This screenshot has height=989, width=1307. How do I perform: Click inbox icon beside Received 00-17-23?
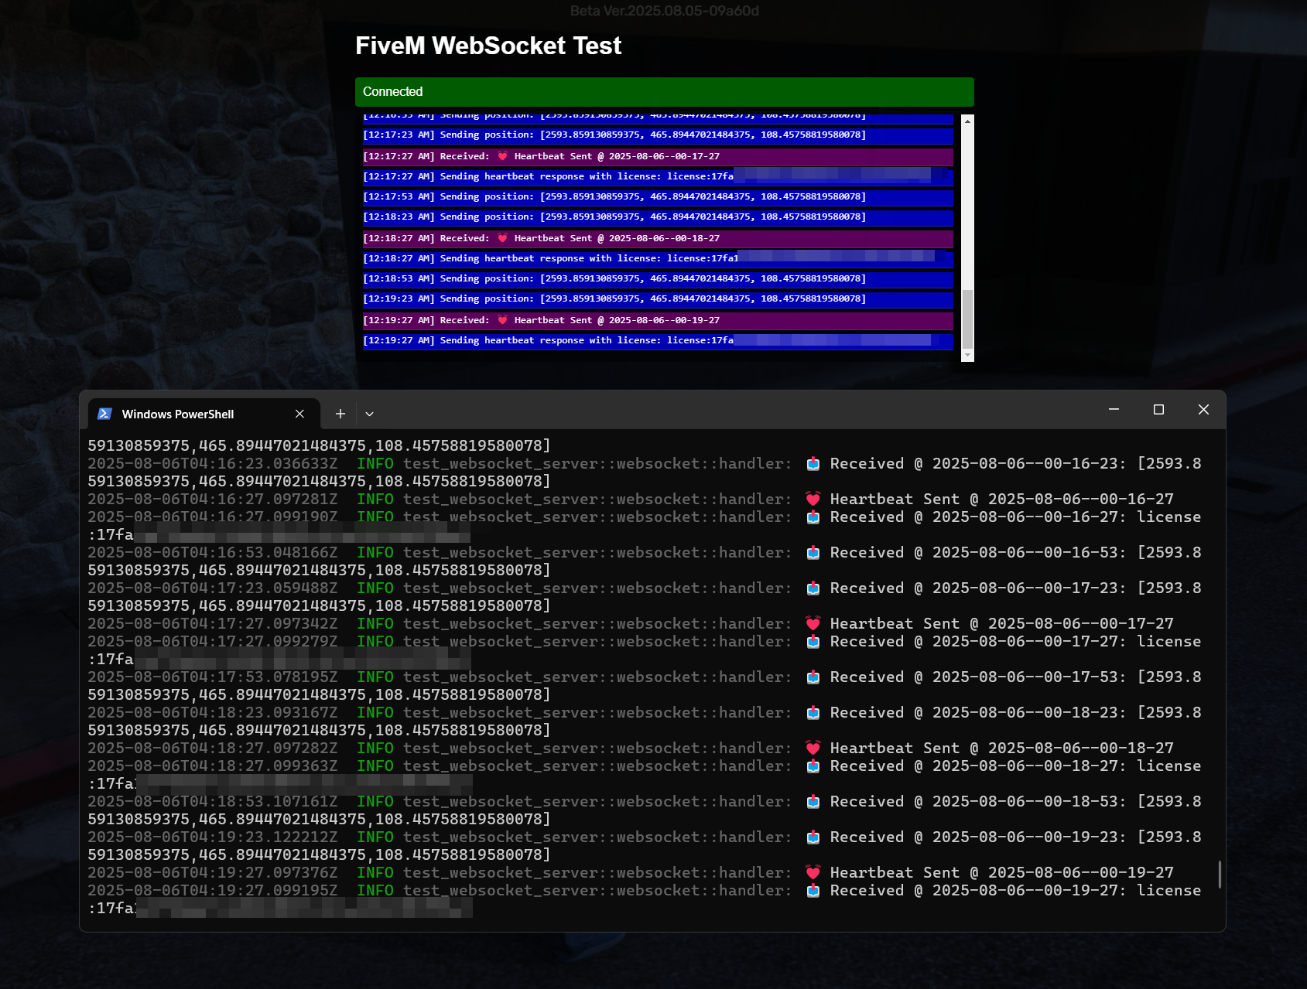click(813, 588)
